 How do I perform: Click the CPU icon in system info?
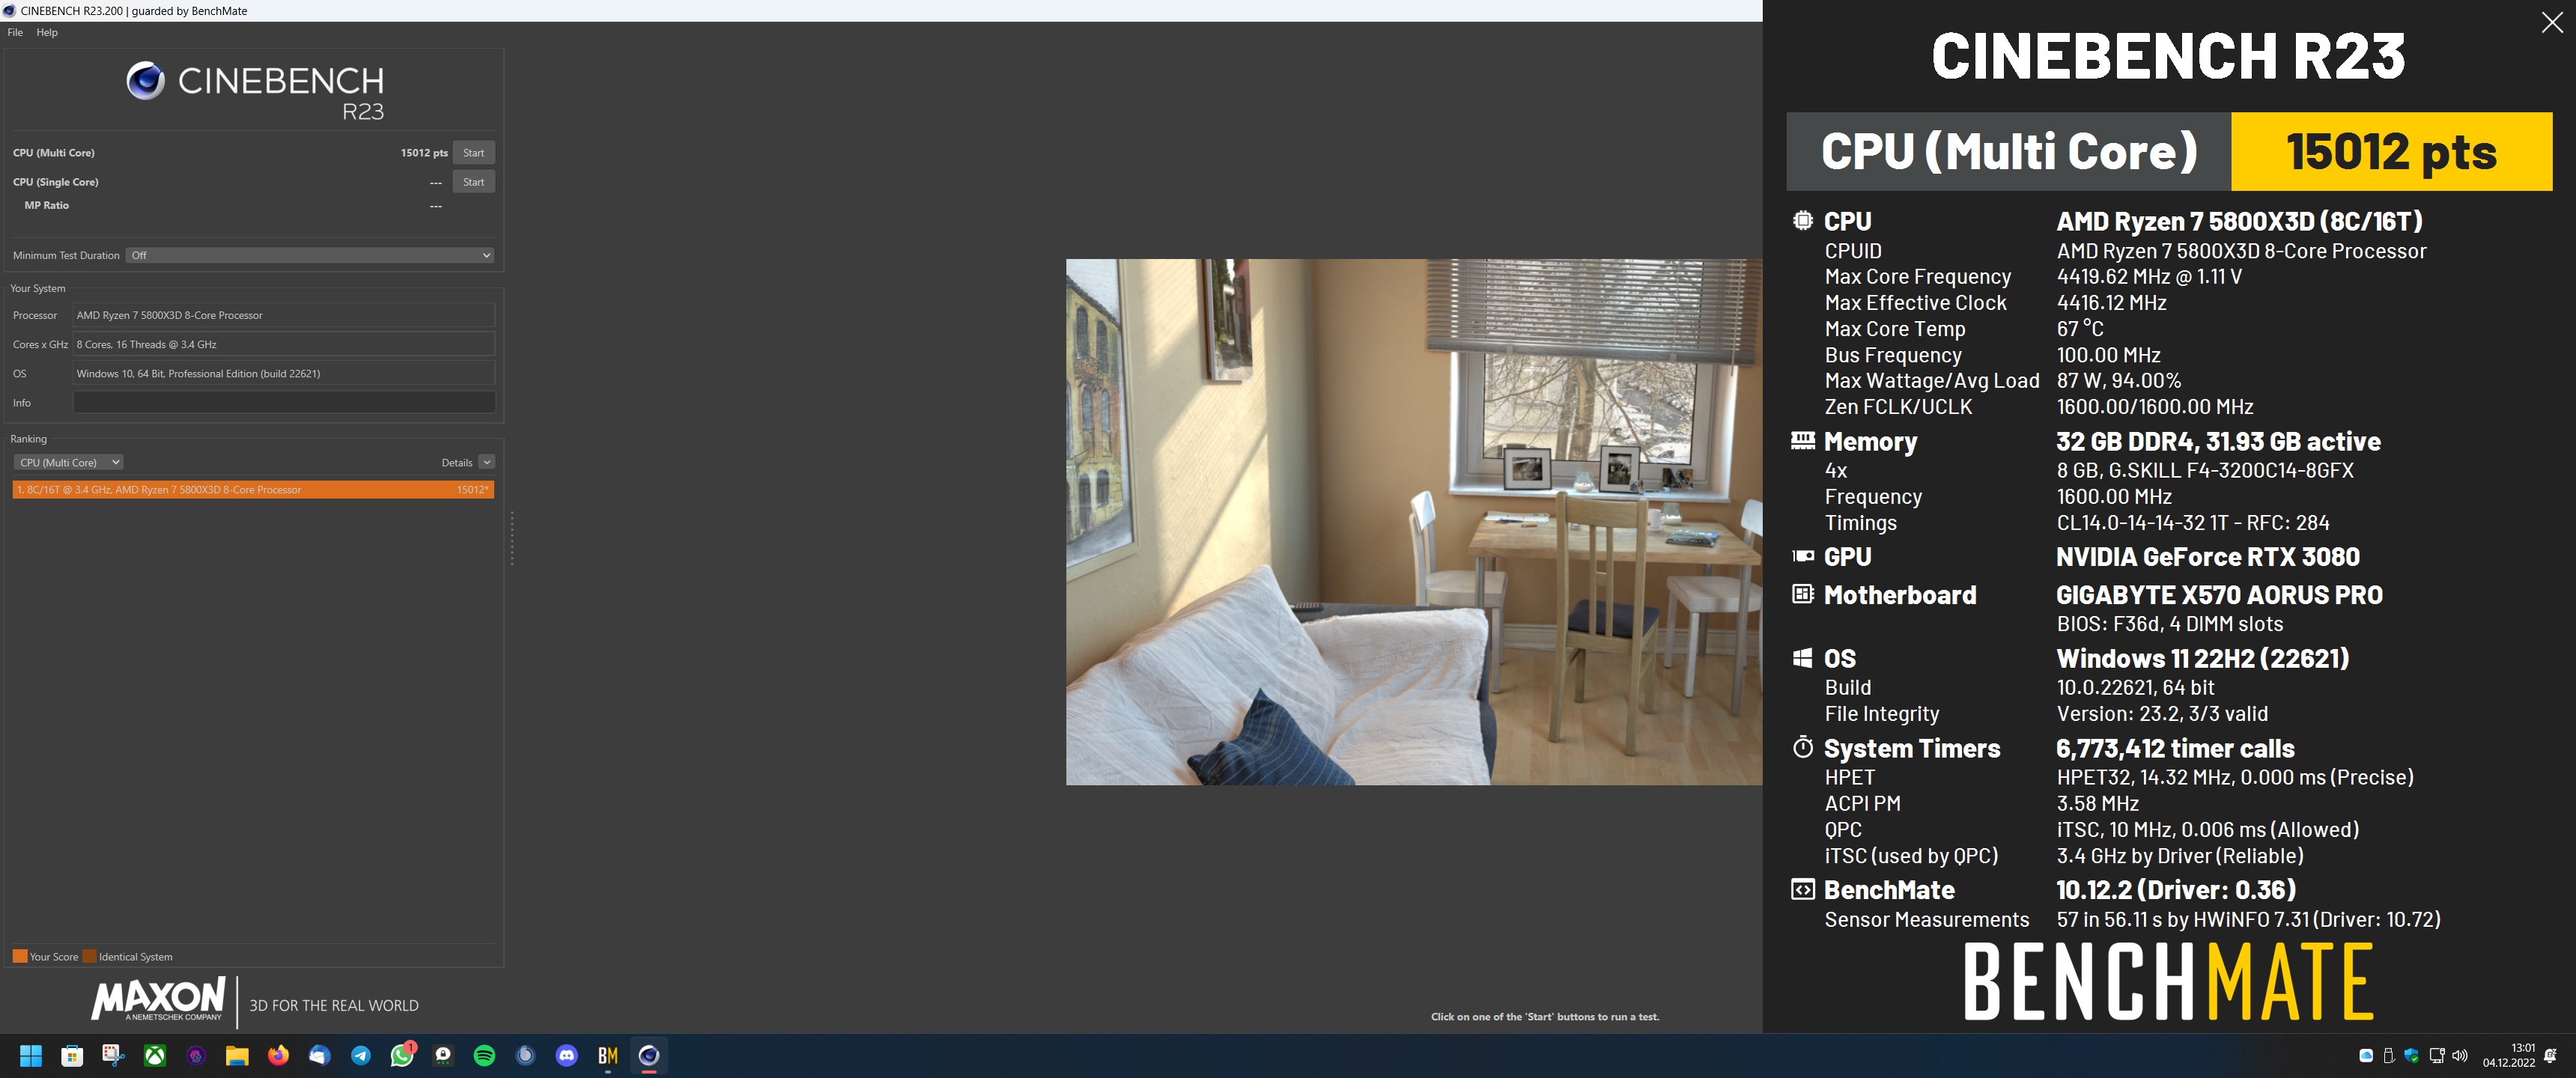(x=1802, y=220)
